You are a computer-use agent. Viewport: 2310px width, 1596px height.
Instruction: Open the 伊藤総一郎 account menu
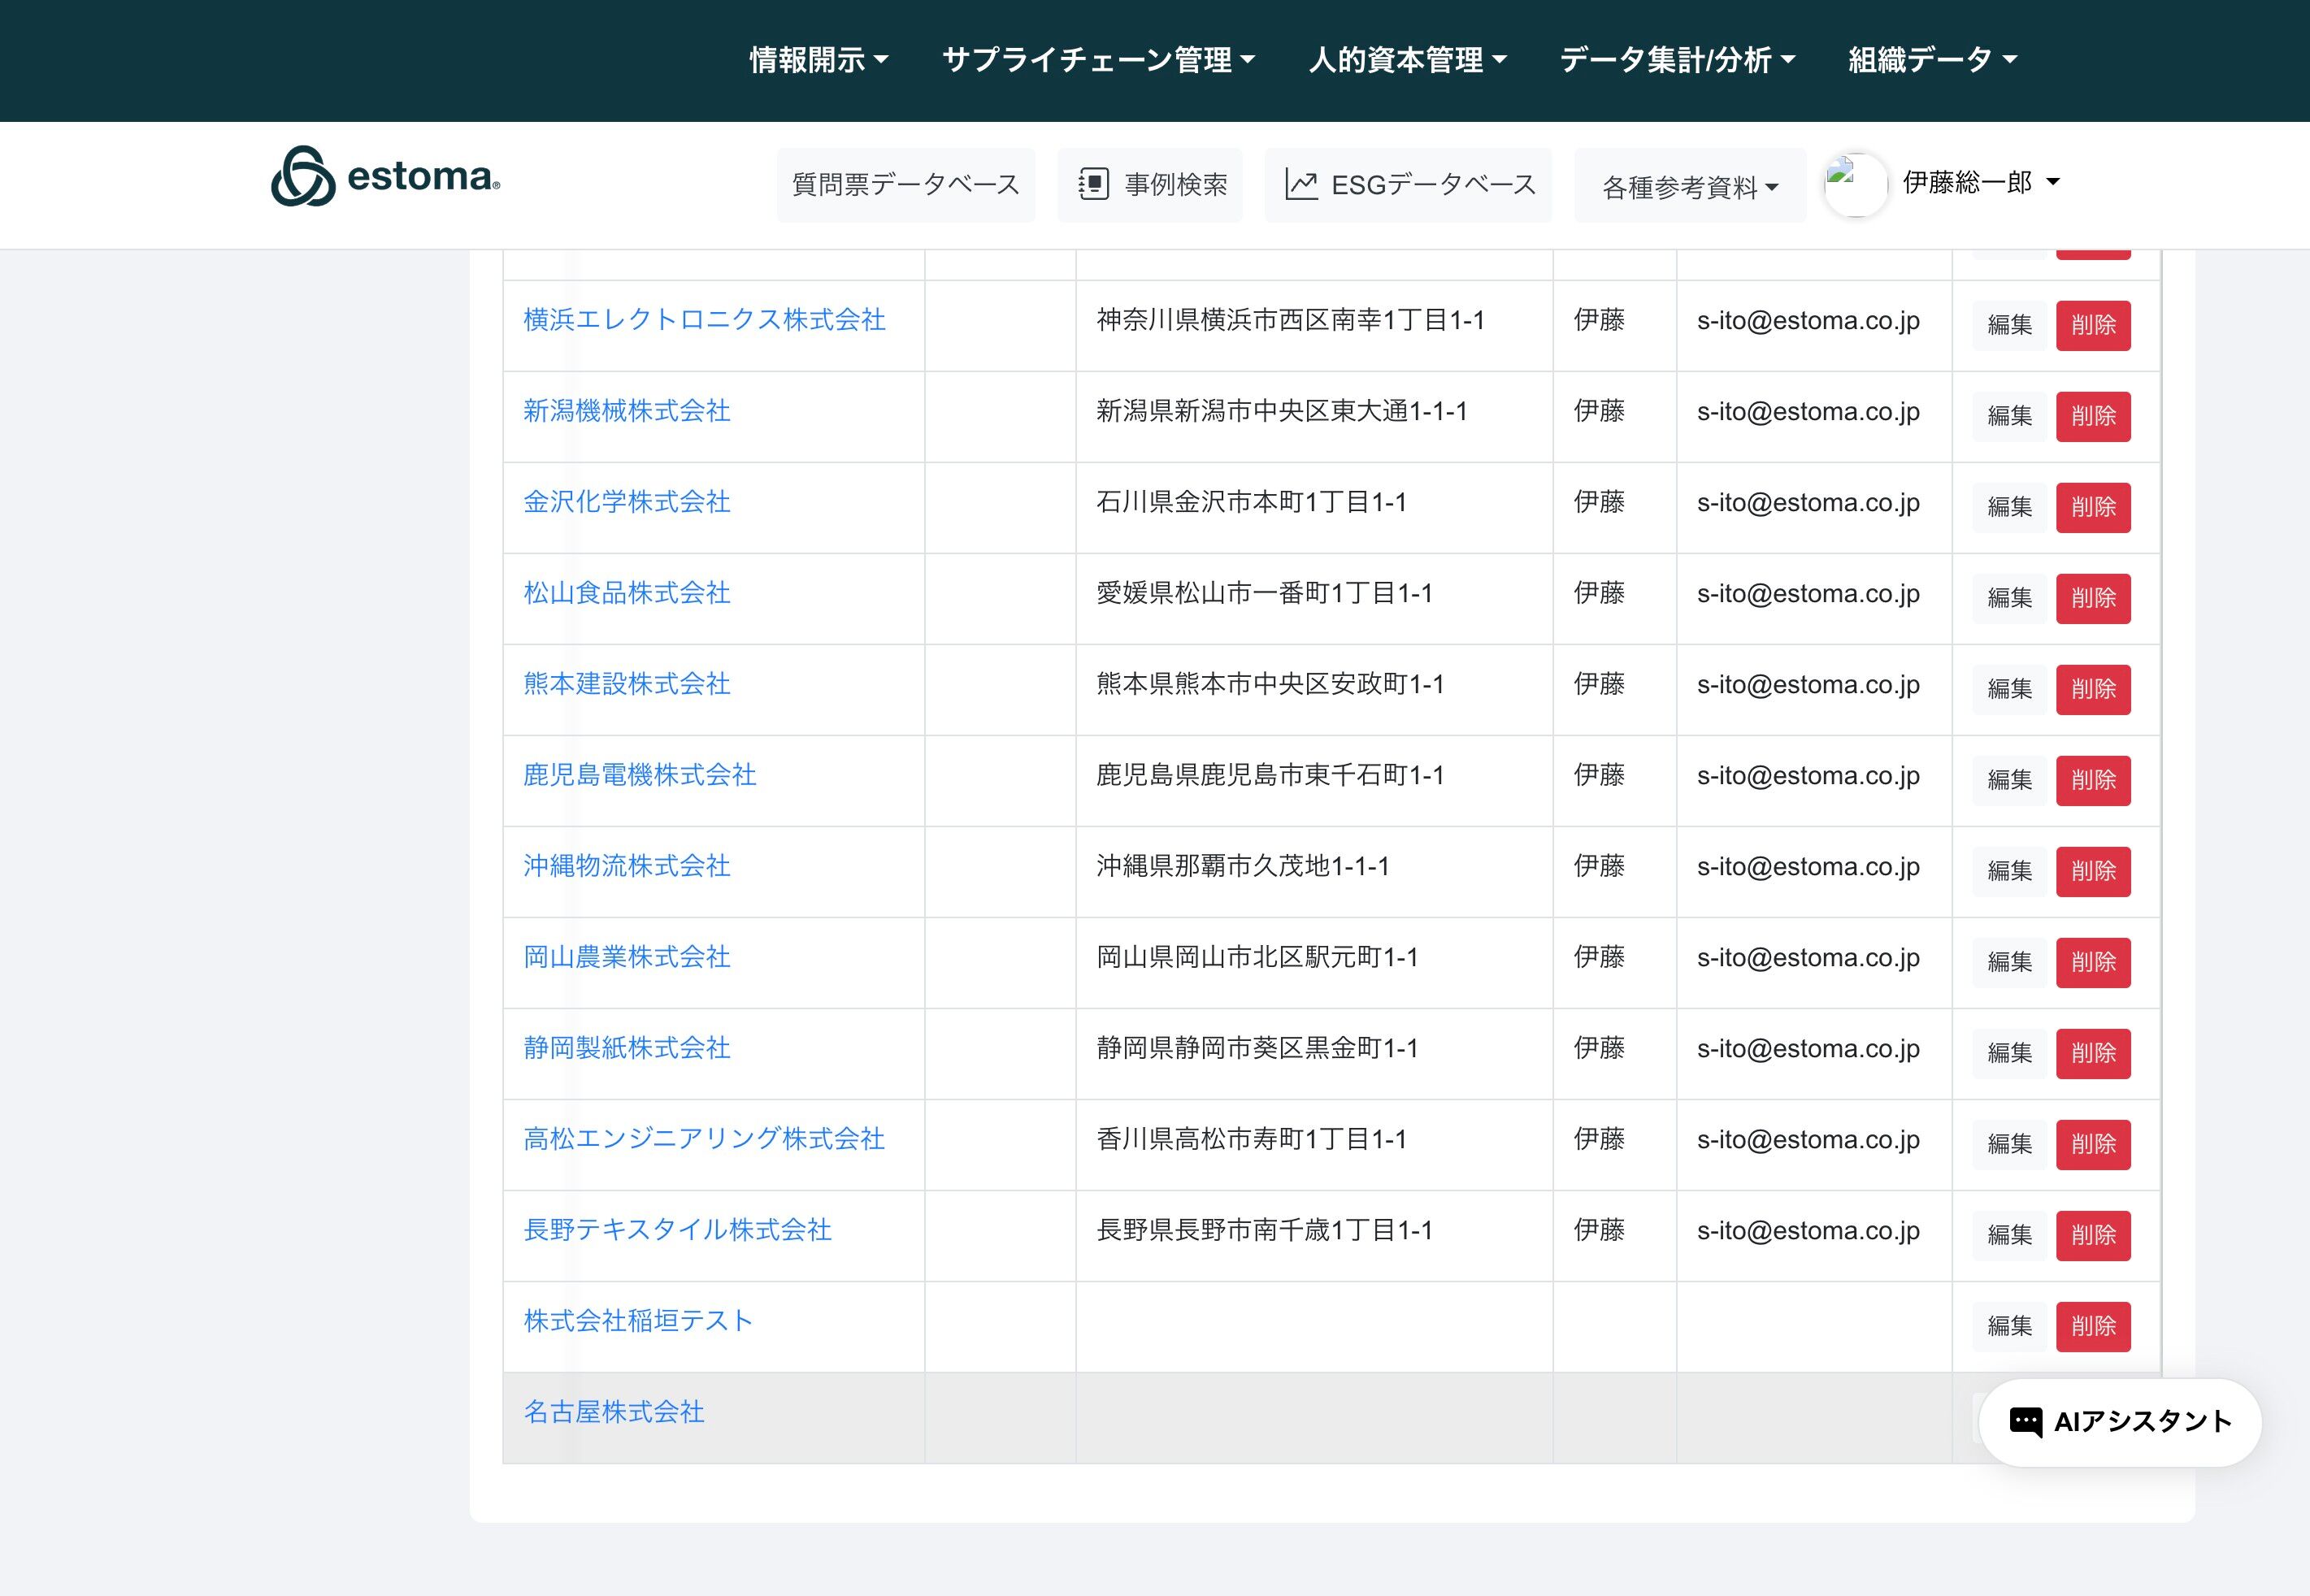pos(1980,182)
